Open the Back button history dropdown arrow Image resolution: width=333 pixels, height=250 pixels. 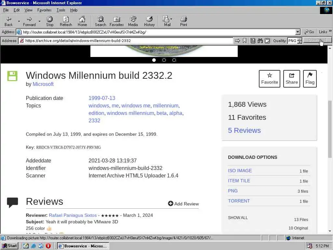pos(19,21)
